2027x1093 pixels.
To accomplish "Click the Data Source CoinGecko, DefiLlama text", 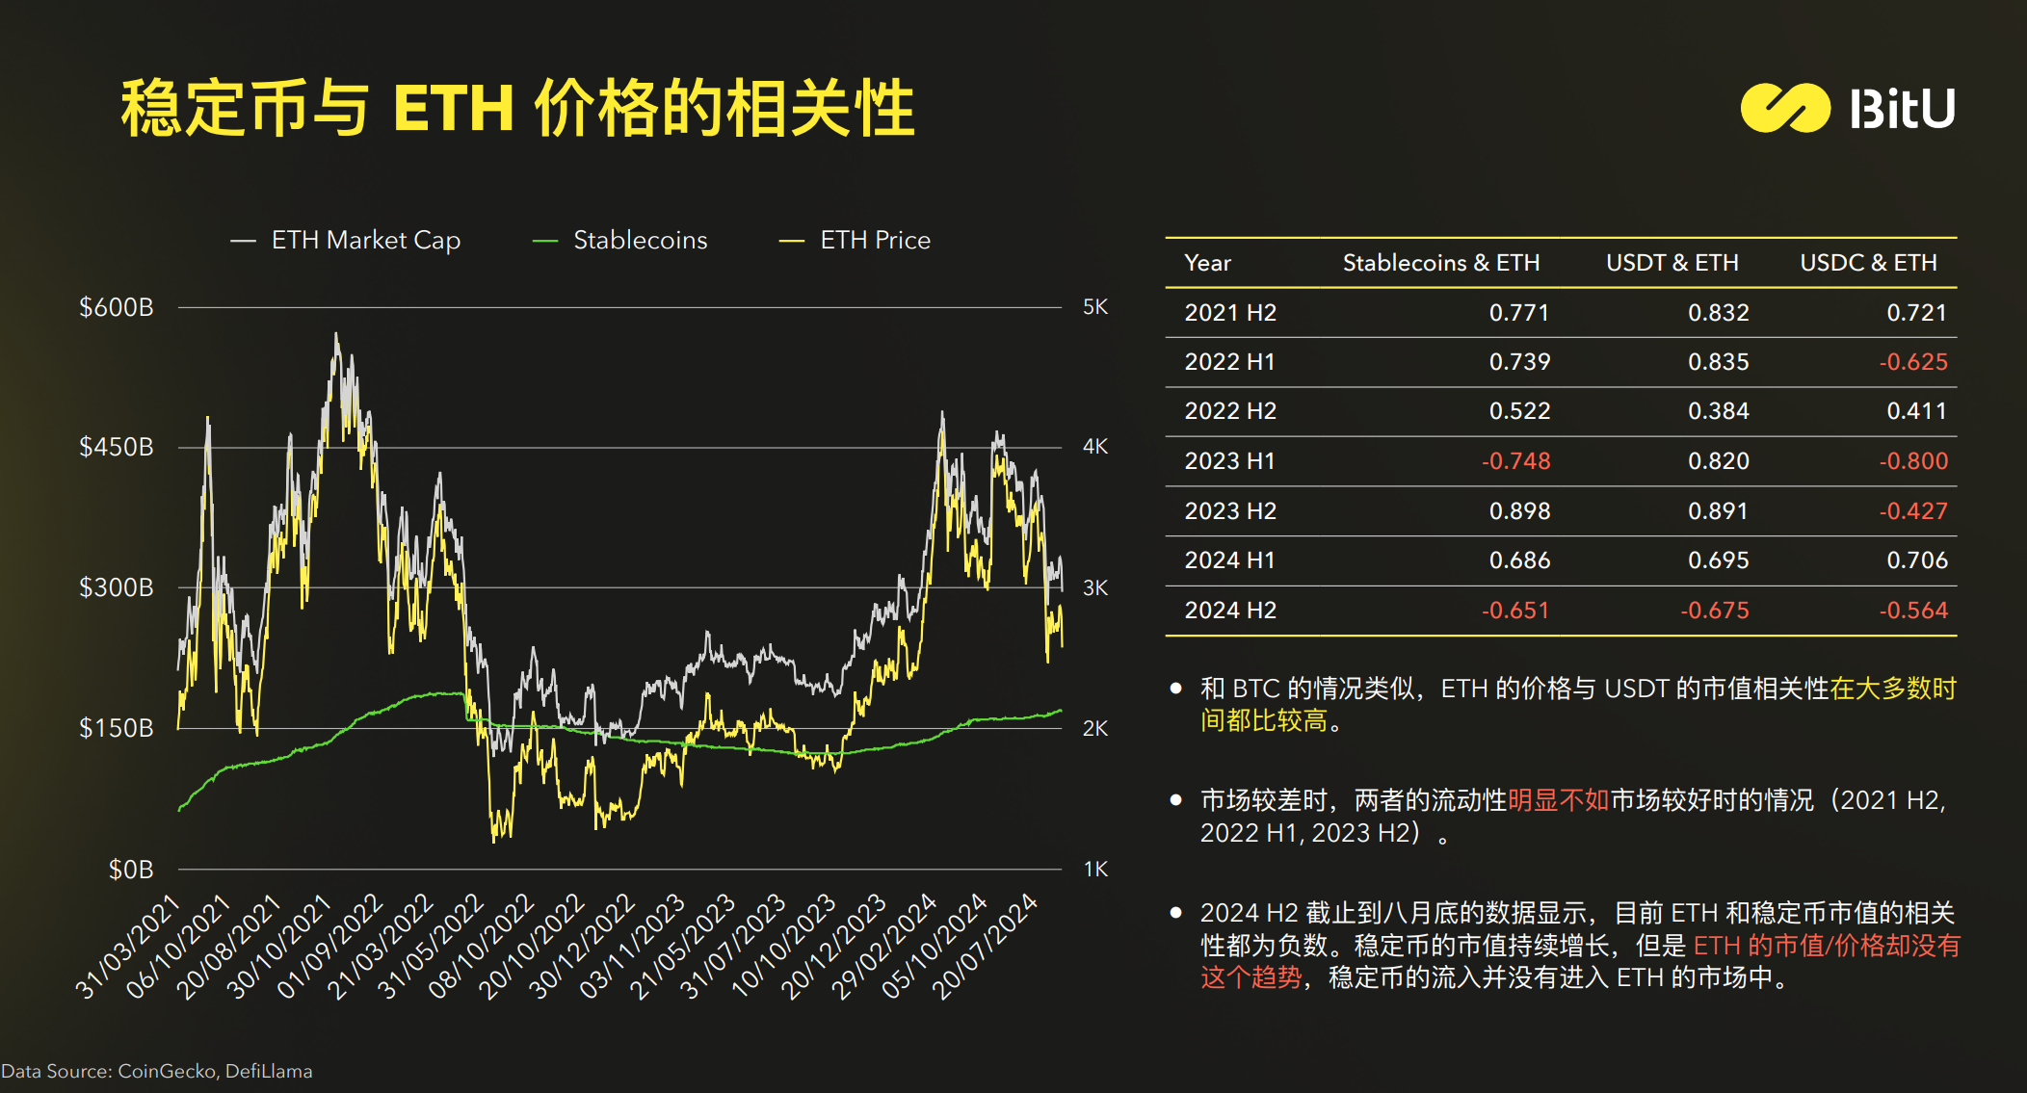I will [157, 1071].
